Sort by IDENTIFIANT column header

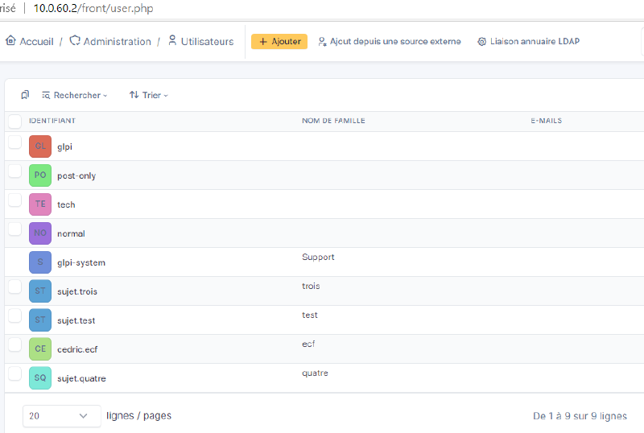tap(52, 121)
